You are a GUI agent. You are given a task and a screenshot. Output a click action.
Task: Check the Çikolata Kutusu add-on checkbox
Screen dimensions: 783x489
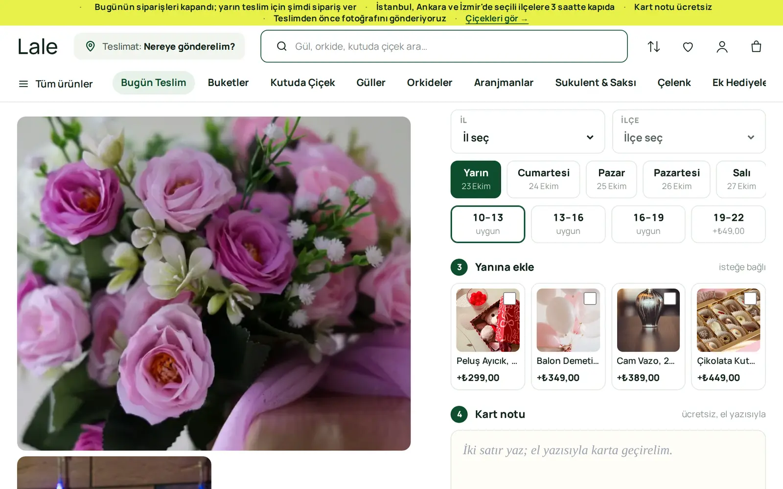(x=750, y=298)
